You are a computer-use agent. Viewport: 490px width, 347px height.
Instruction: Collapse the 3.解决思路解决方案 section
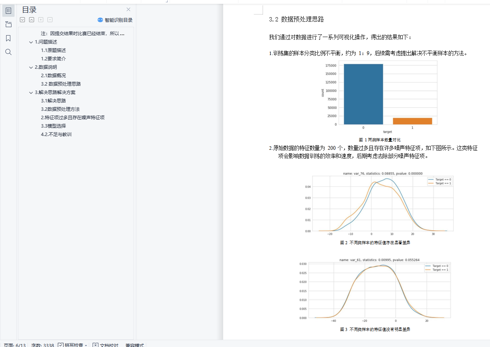tap(31, 92)
